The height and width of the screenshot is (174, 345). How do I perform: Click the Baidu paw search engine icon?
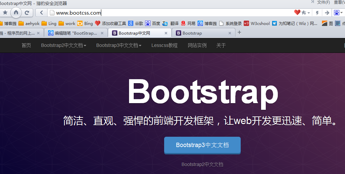[x=337, y=13]
